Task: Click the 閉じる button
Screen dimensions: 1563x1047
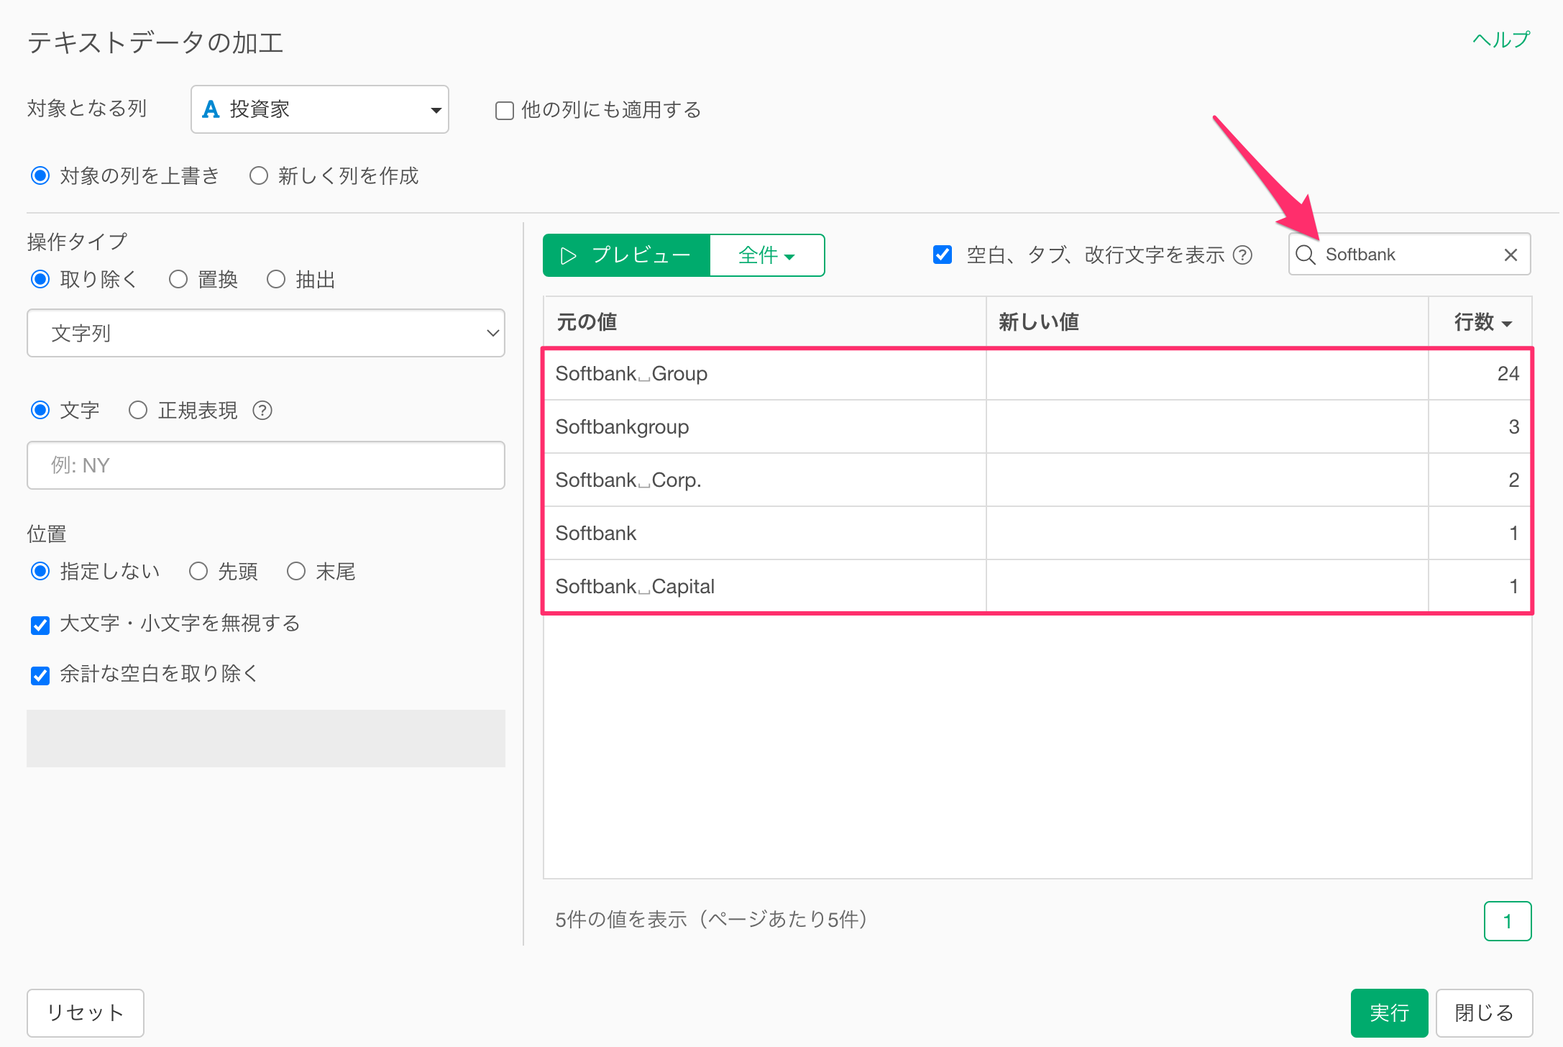Action: coord(1484,1012)
